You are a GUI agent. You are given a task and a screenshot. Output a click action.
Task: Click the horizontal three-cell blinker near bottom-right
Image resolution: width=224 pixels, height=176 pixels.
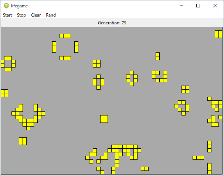[x=198, y=158]
